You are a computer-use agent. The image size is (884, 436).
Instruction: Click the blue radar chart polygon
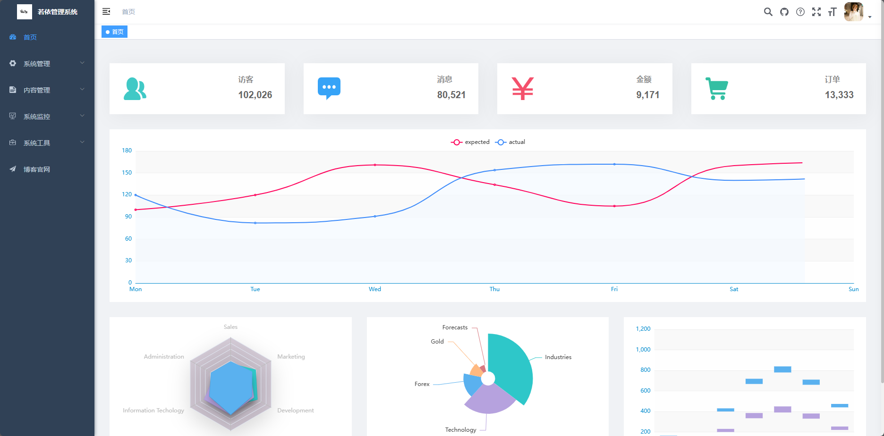click(230, 388)
